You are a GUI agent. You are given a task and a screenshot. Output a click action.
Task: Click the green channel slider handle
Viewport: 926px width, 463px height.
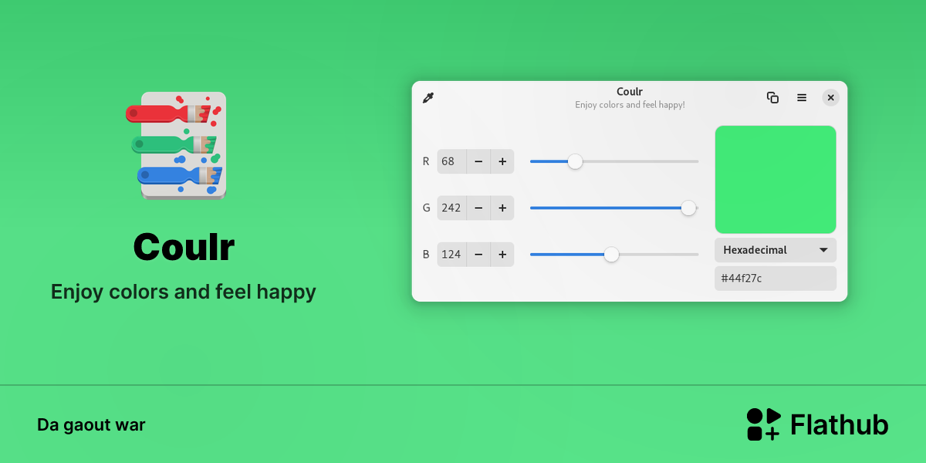tap(689, 208)
